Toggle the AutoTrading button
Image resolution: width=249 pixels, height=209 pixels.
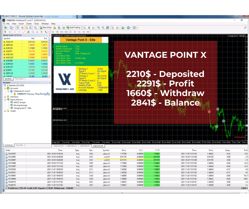coord(73,28)
